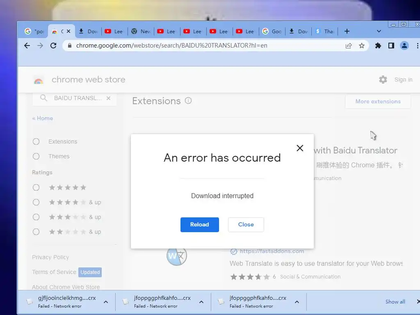Screen dimensions: 420x315
Task: Switch to the Tha tab
Action: pyautogui.click(x=325, y=31)
